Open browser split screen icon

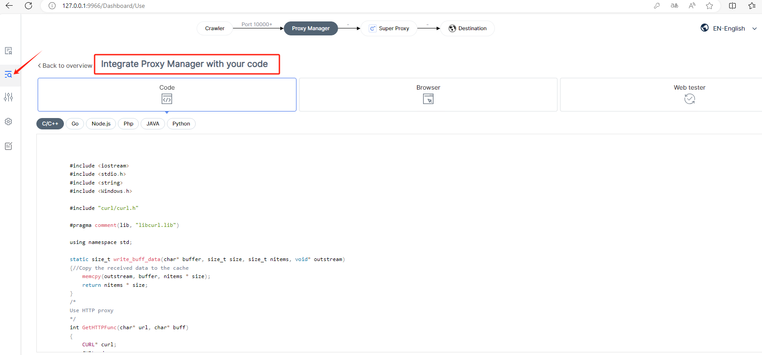click(x=732, y=6)
